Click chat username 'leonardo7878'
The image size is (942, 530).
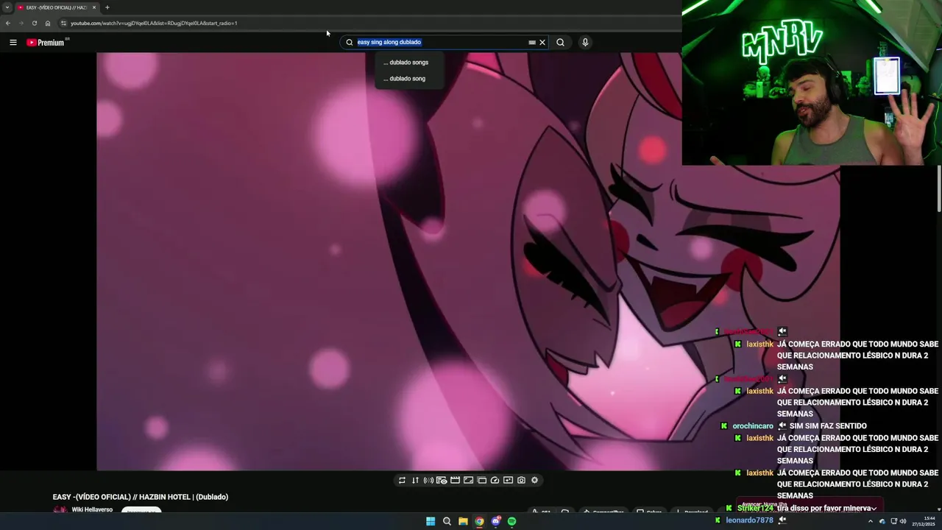coord(749,520)
